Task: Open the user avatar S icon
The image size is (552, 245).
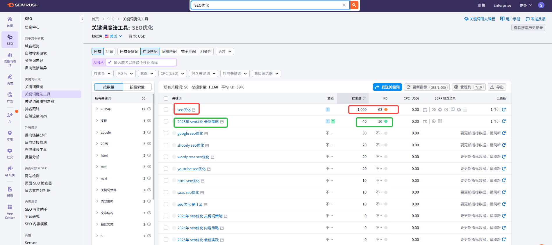Action: [x=541, y=5]
